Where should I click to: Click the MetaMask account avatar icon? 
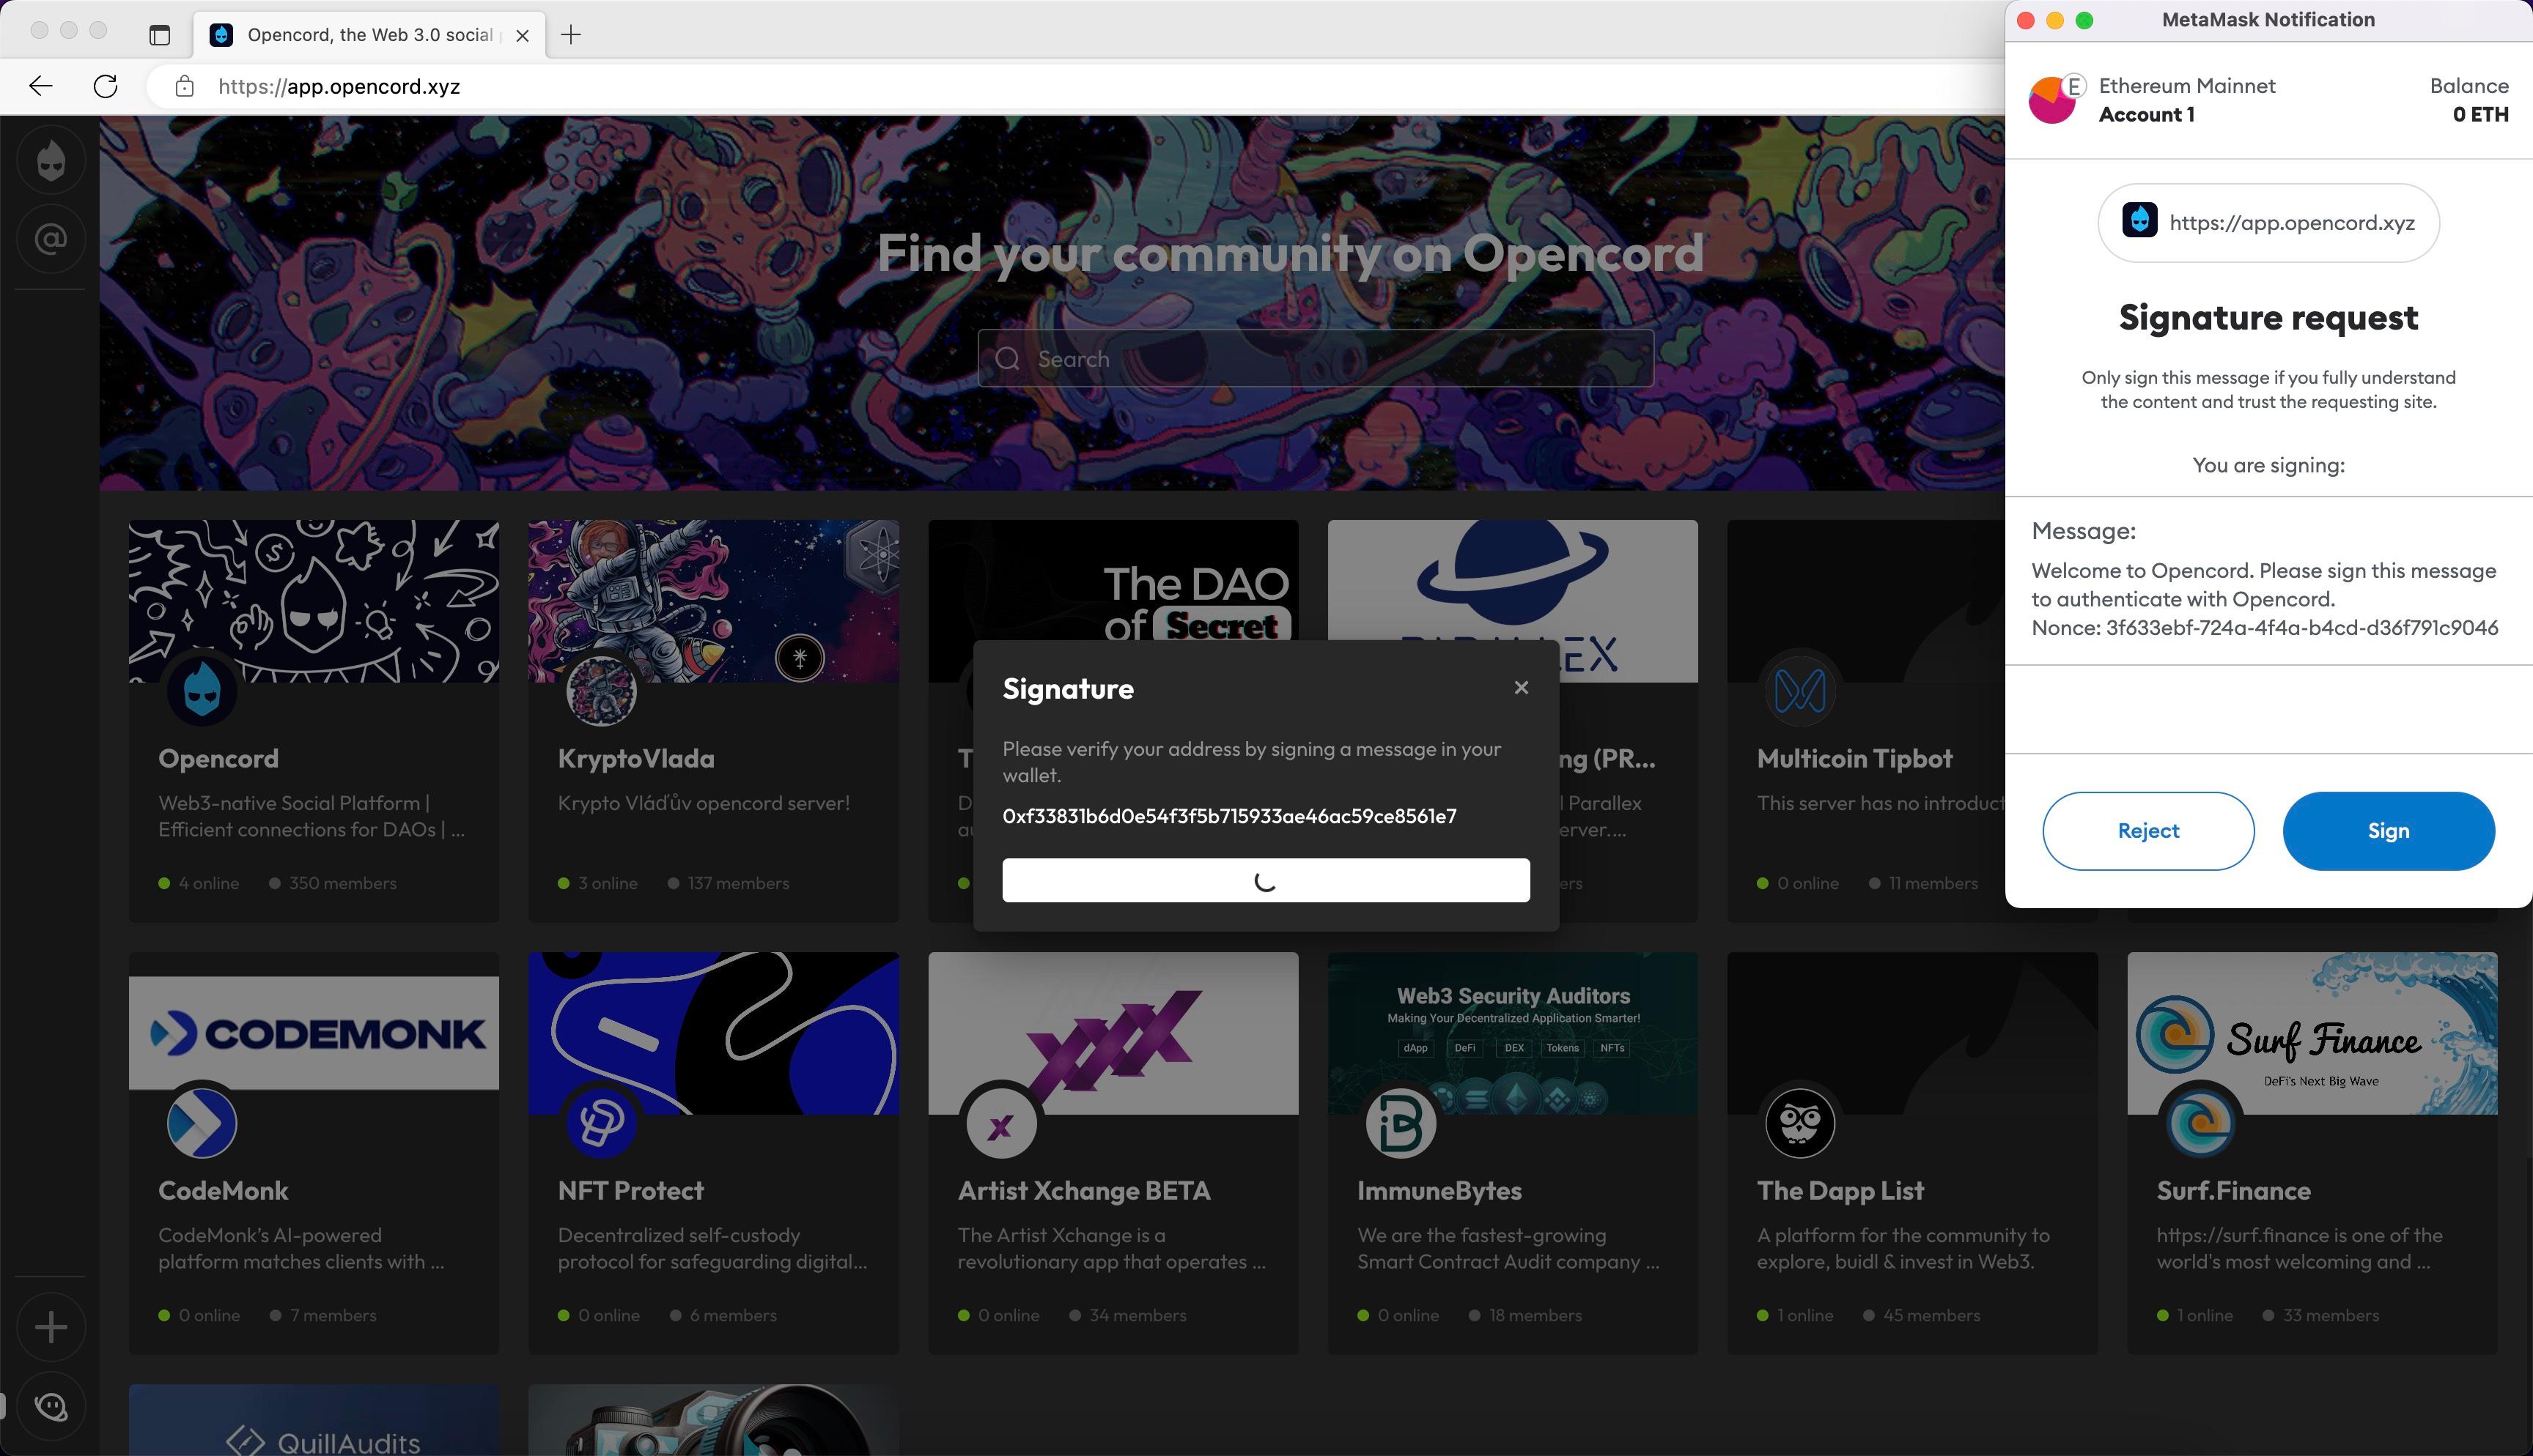[x=2051, y=100]
